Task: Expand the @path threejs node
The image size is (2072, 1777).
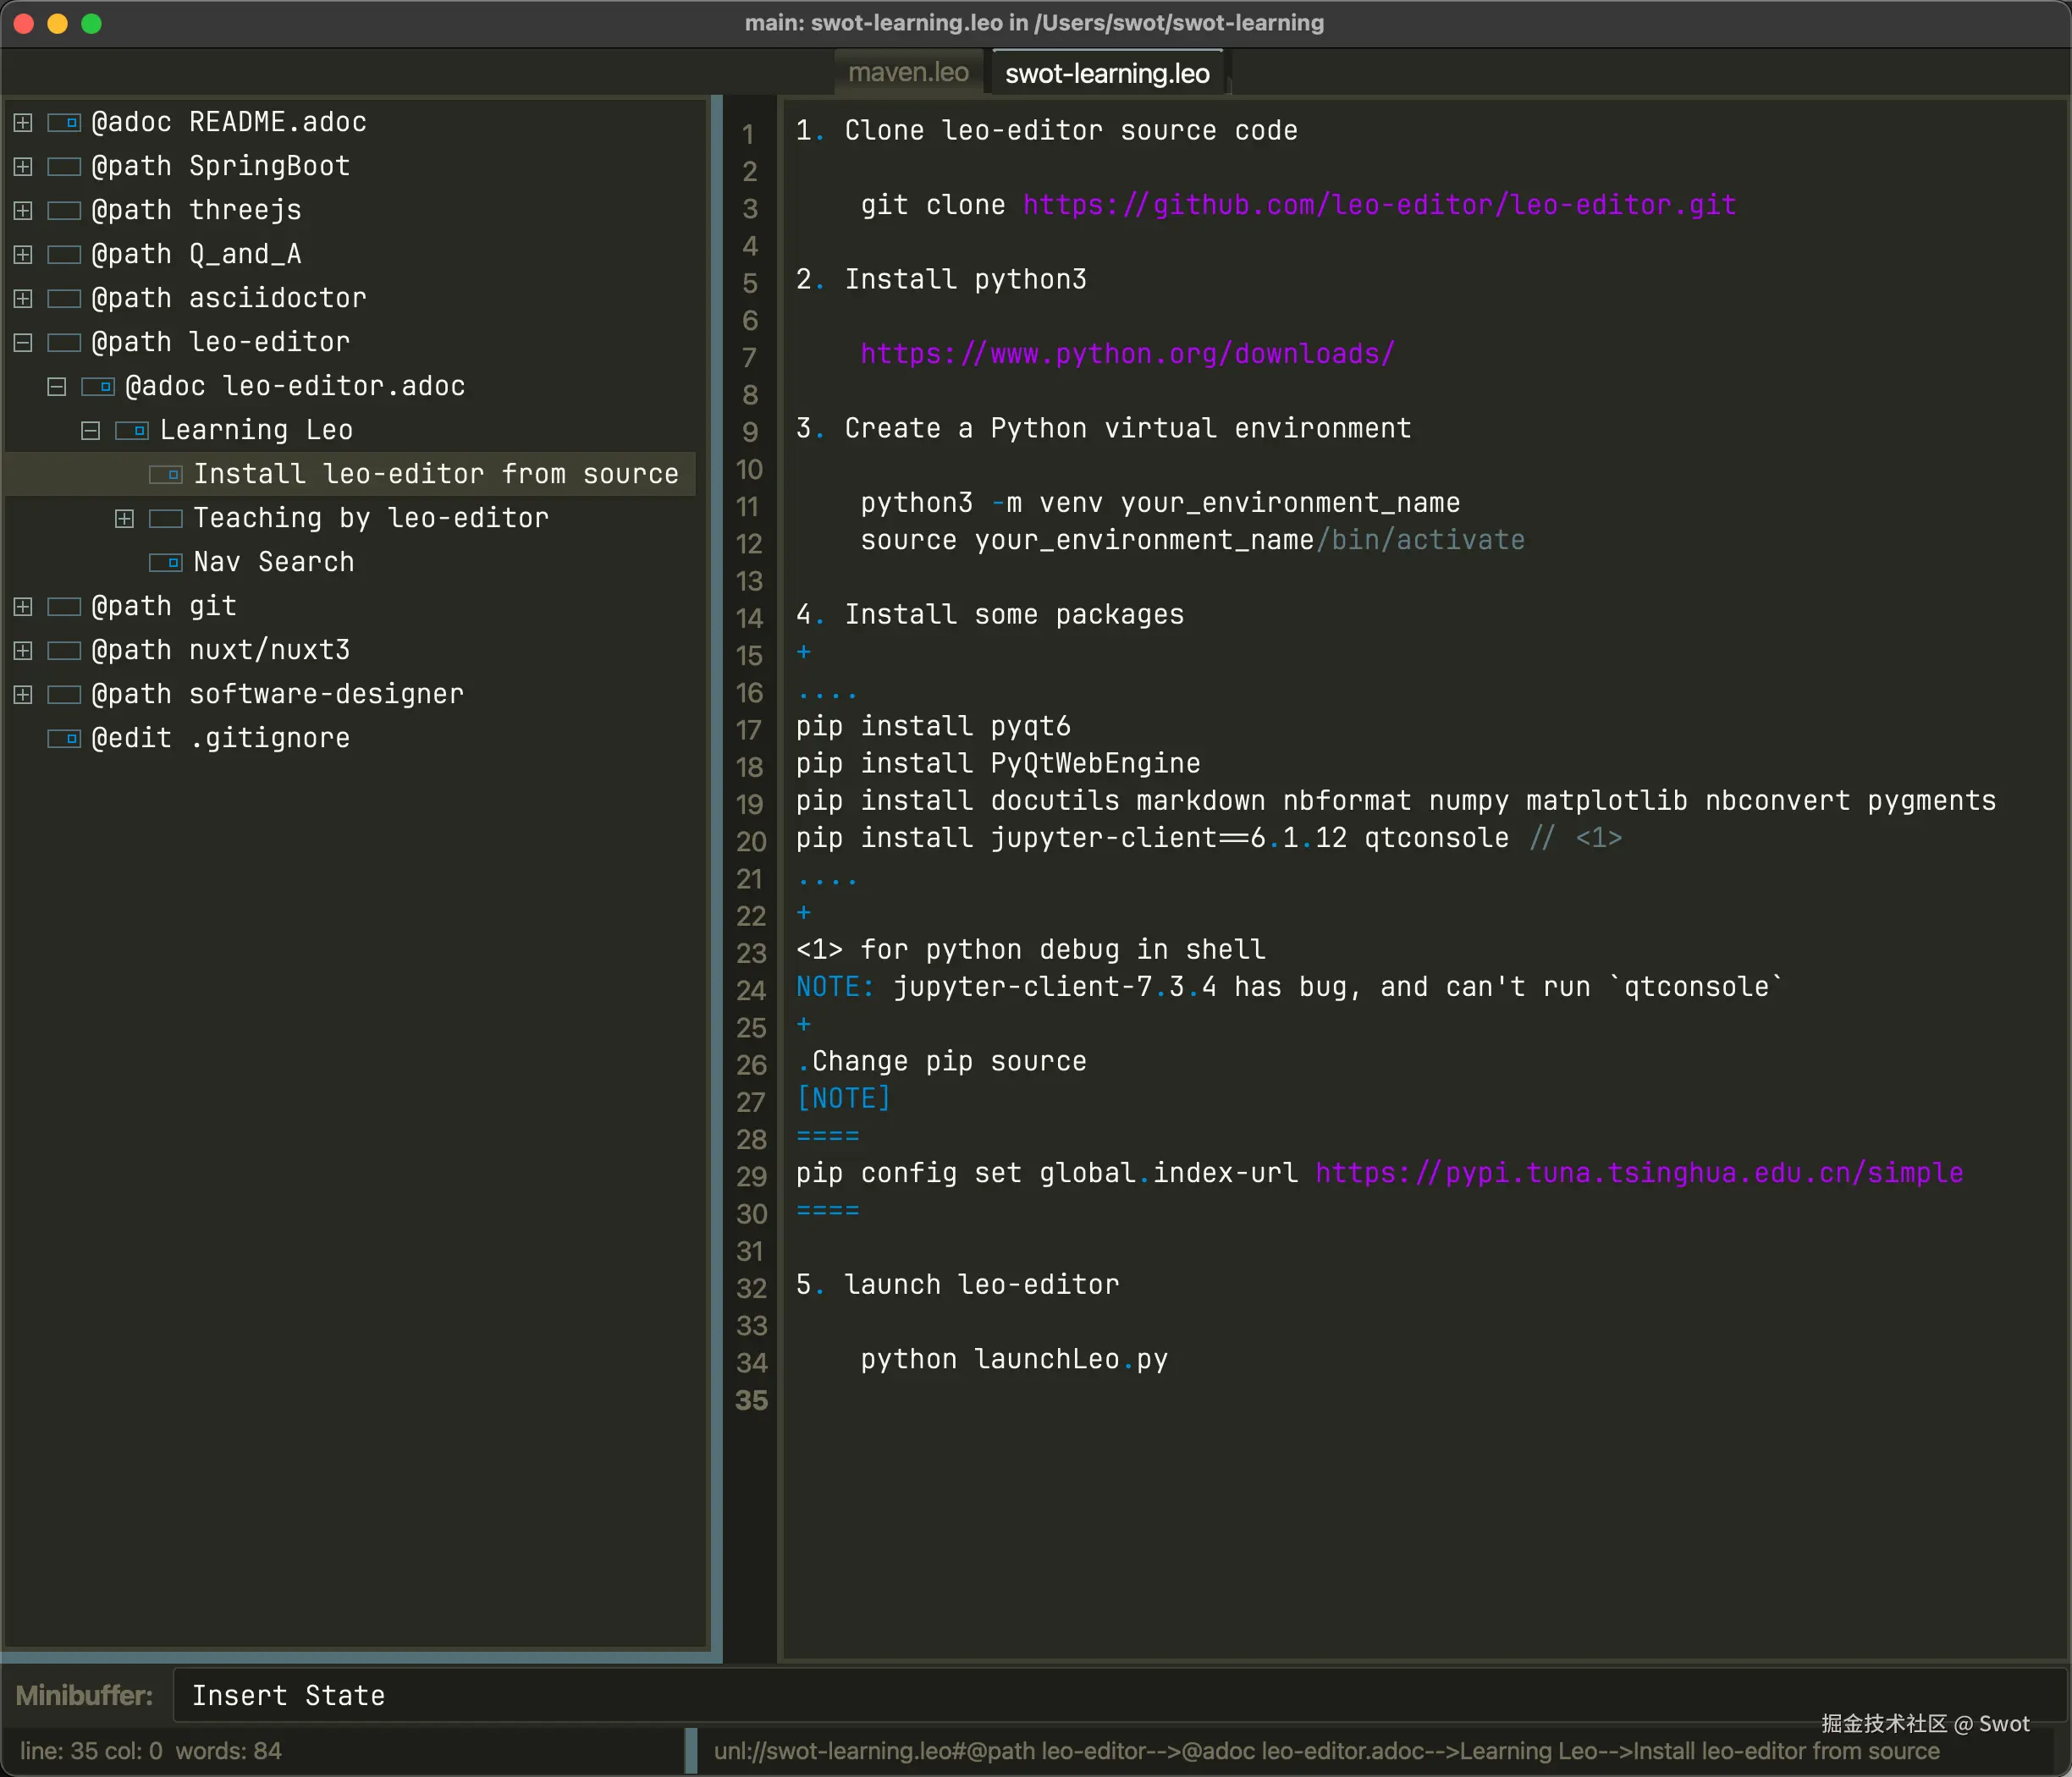Action: pyautogui.click(x=23, y=211)
